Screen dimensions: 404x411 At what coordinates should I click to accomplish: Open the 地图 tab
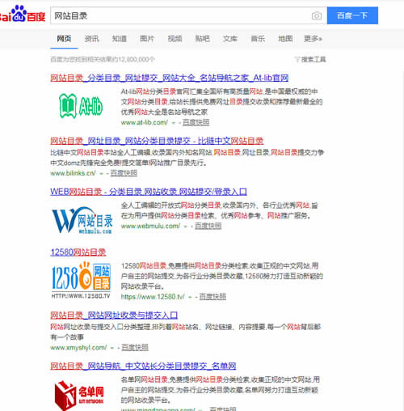(x=285, y=39)
